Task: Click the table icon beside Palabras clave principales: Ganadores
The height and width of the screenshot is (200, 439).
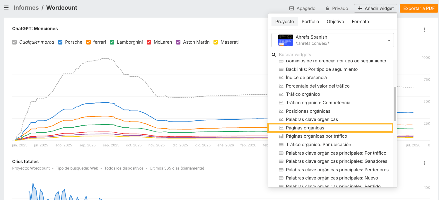Action: tap(281, 161)
